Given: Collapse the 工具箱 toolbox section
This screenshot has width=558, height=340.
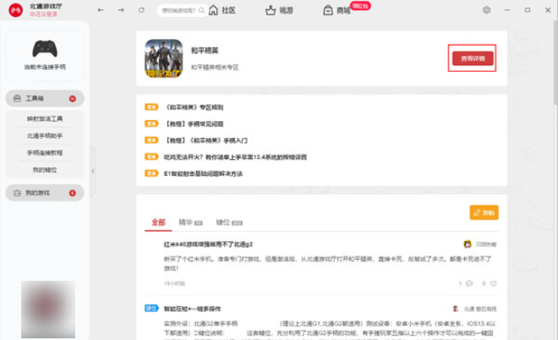Looking at the screenshot, I should [45, 98].
